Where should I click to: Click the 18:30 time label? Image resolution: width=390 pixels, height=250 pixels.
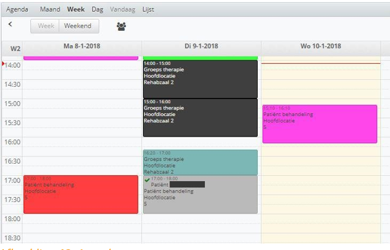[x=12, y=238]
